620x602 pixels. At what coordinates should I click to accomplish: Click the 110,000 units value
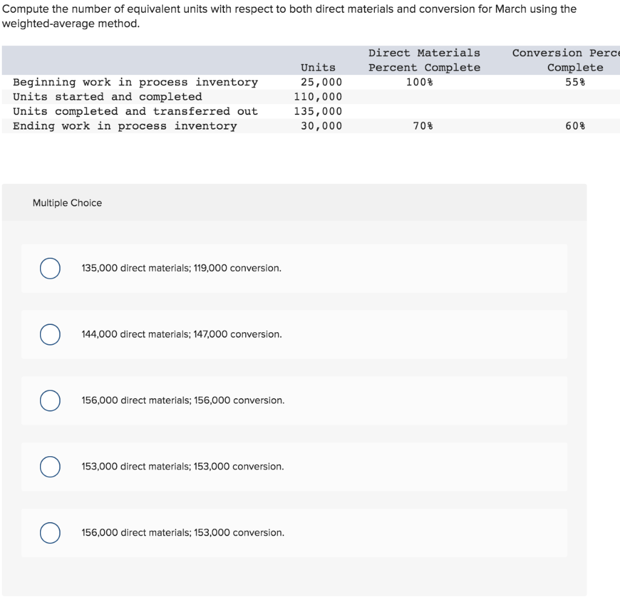pyautogui.click(x=318, y=97)
